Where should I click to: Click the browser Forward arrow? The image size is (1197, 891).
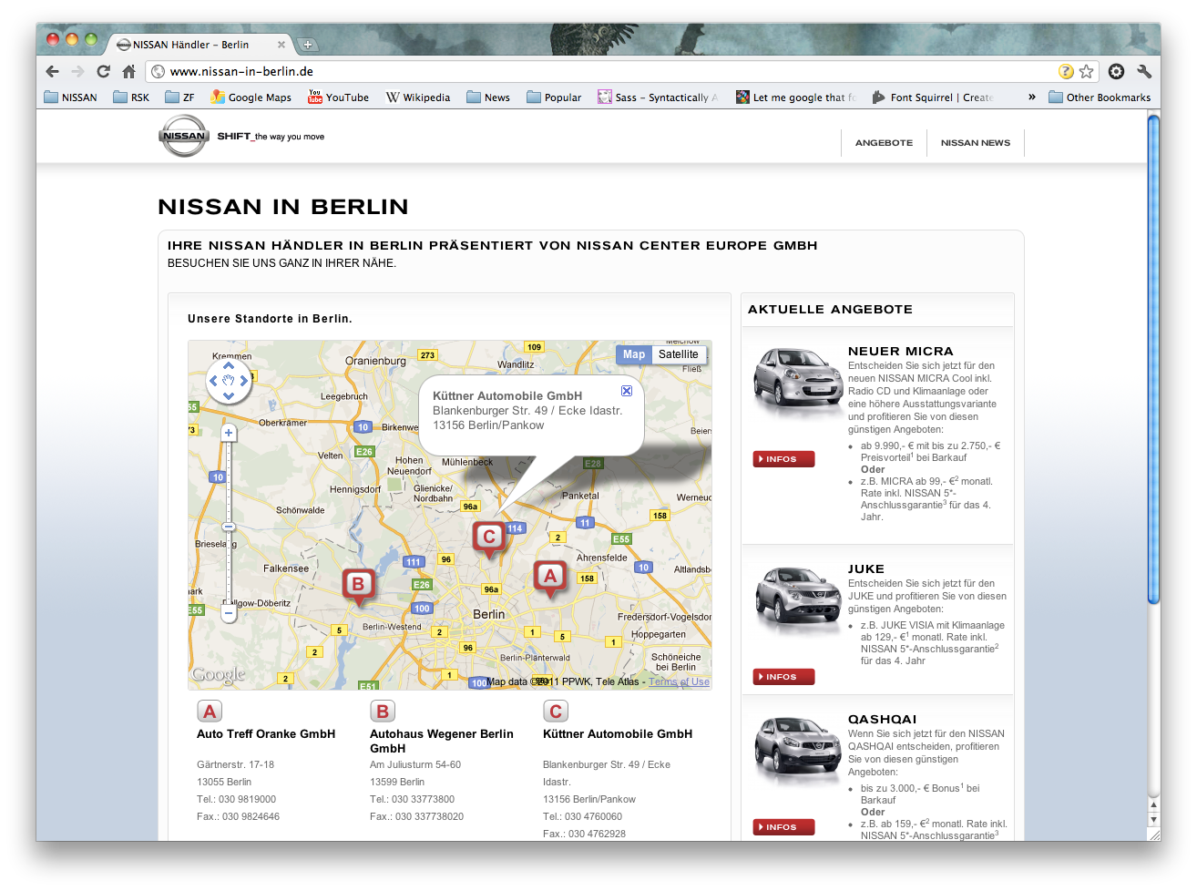[x=77, y=71]
